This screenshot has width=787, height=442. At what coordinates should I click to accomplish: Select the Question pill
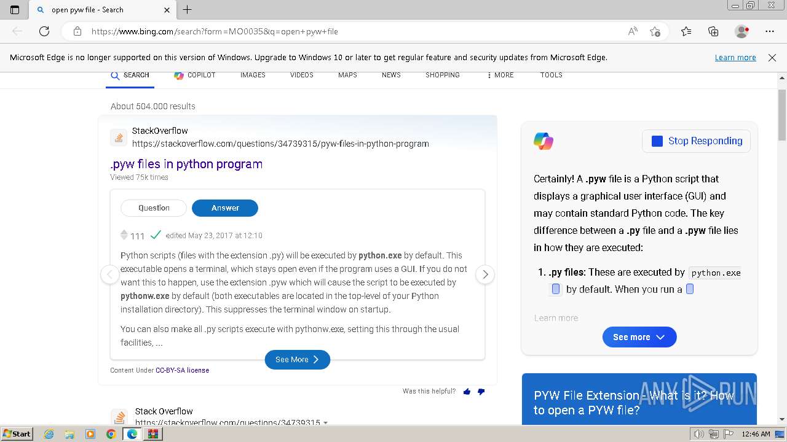click(x=154, y=208)
